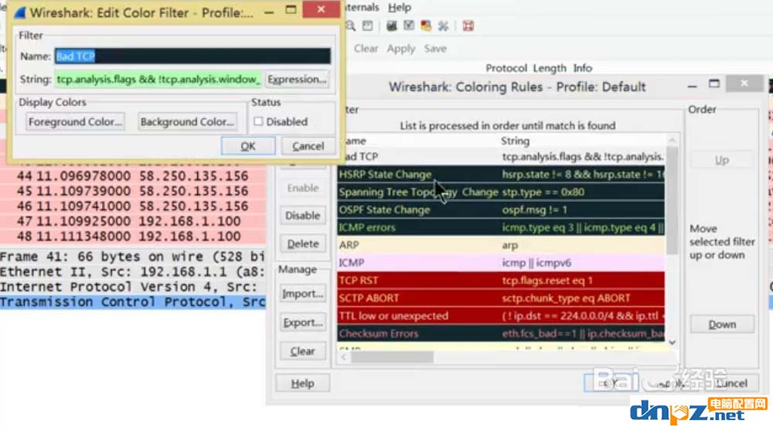Click the Wireshark fin icon in dialog title

click(x=20, y=12)
